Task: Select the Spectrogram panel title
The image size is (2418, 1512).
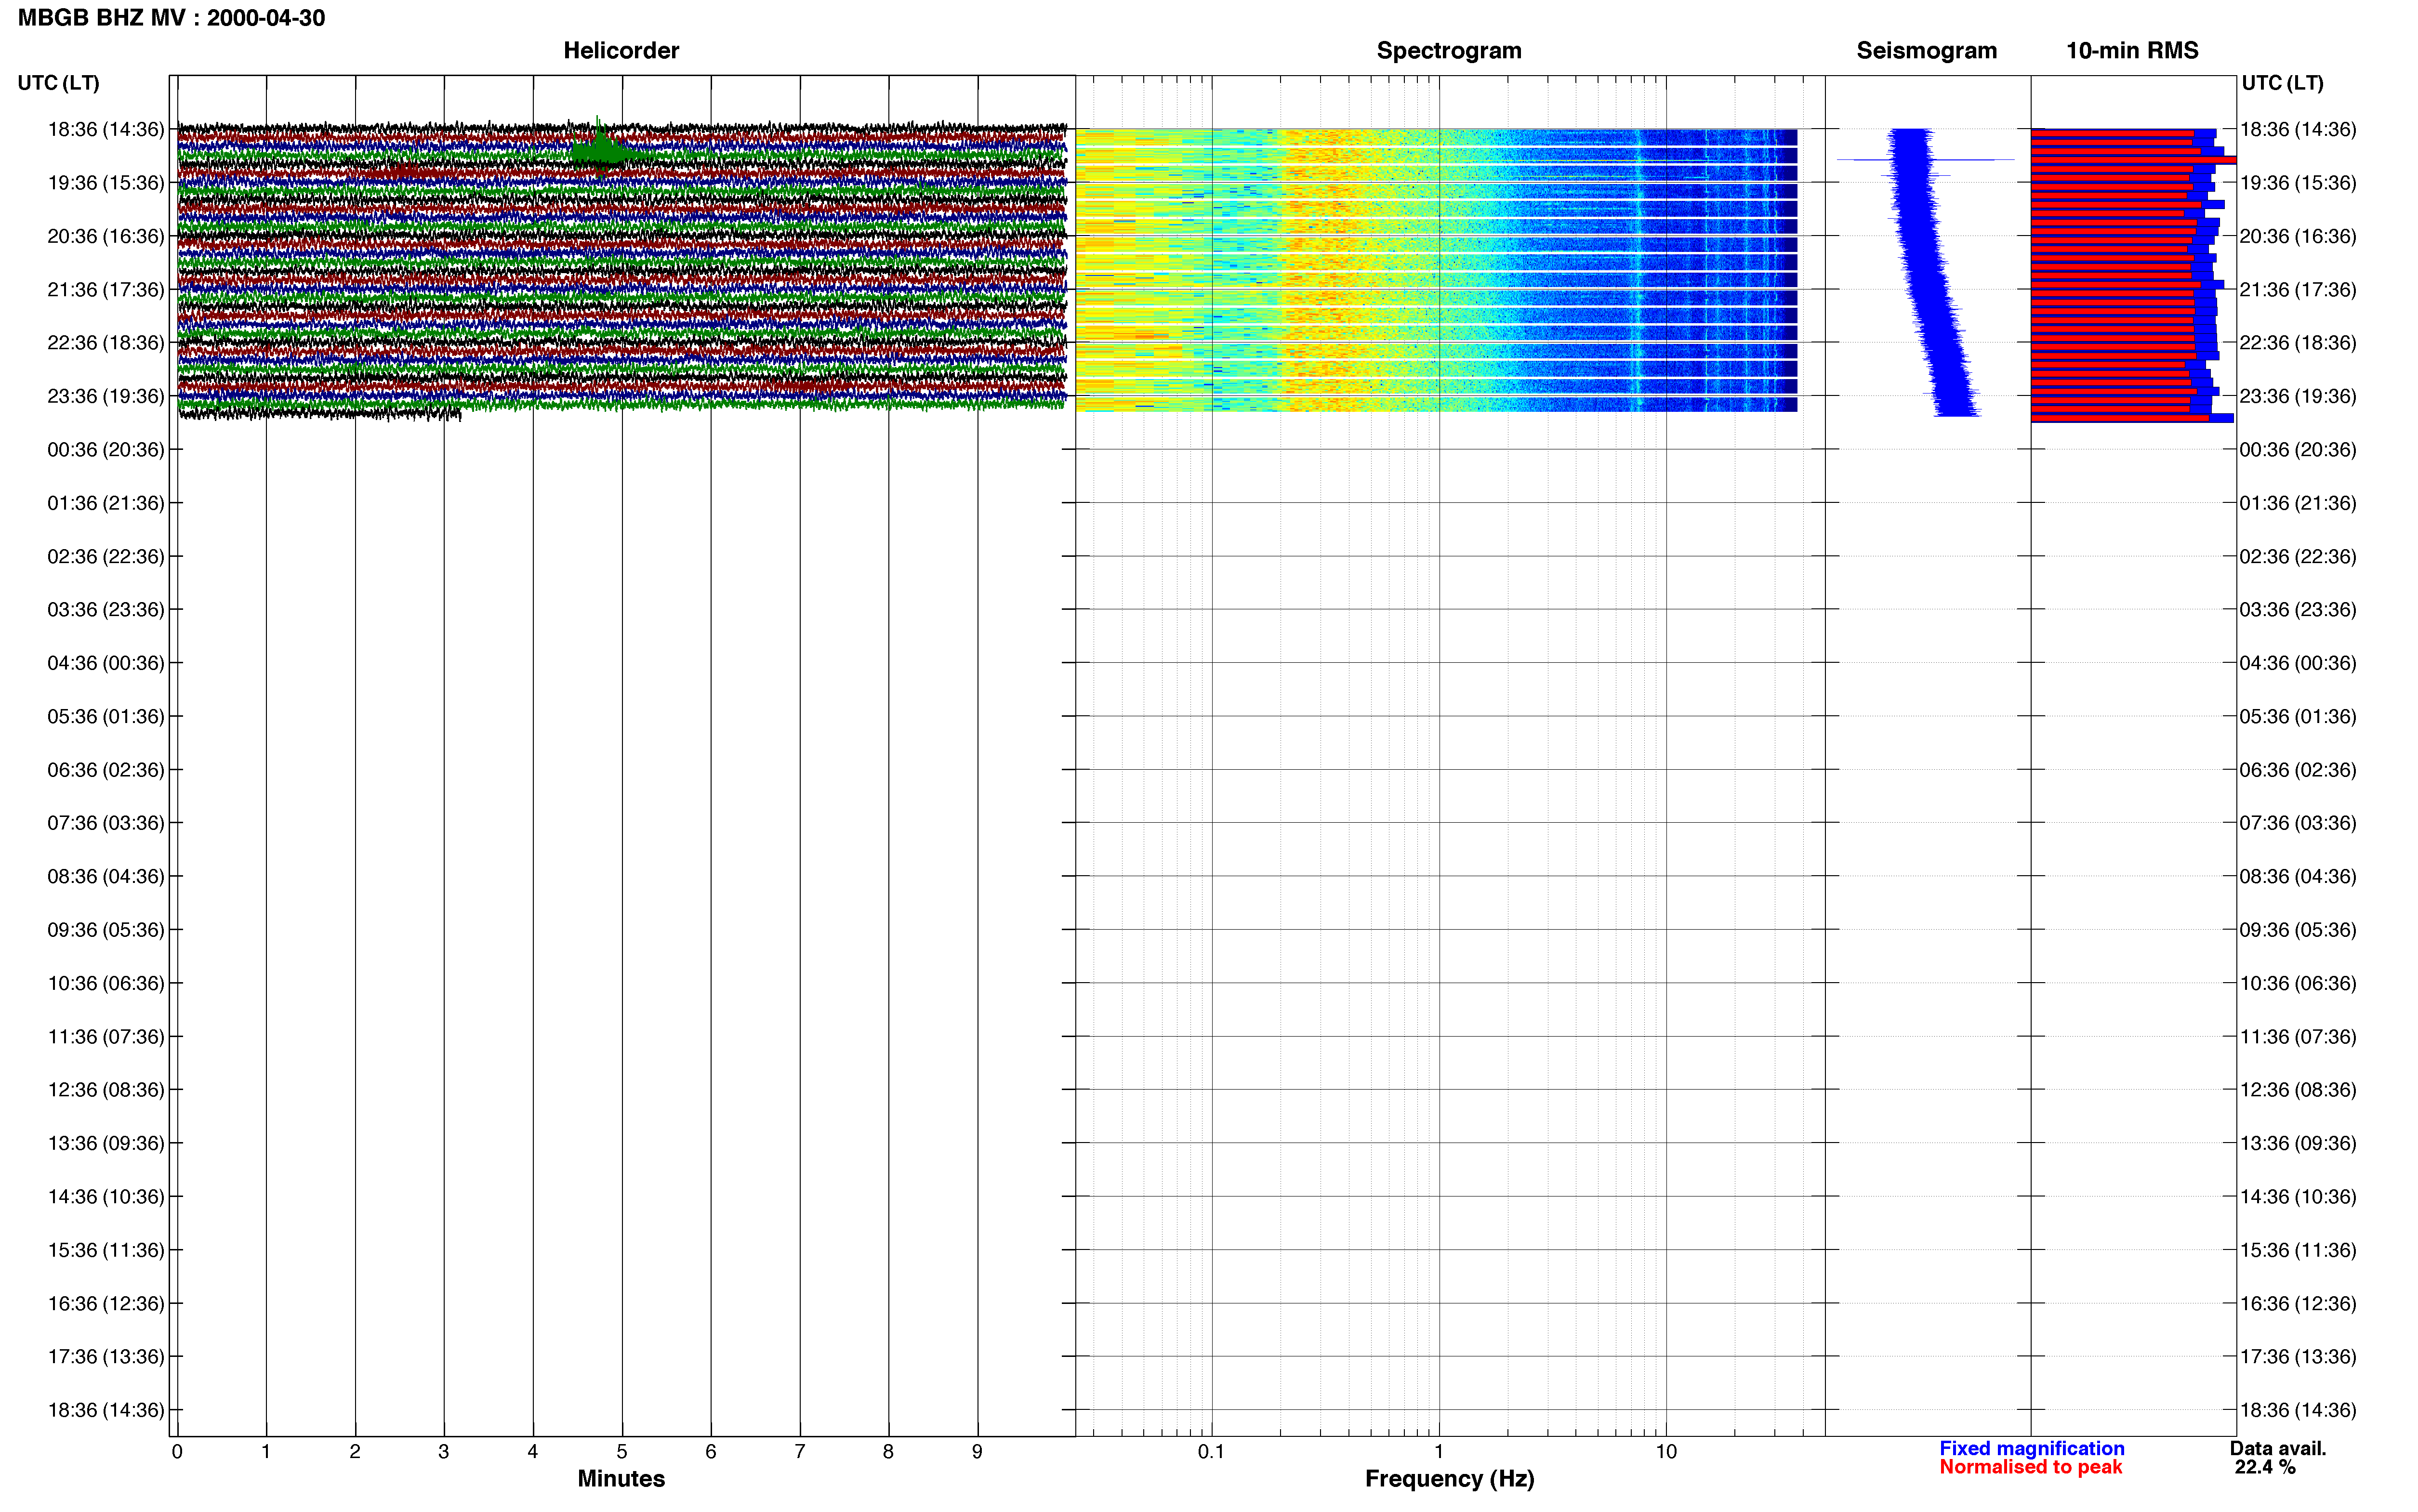Action: click(1449, 50)
